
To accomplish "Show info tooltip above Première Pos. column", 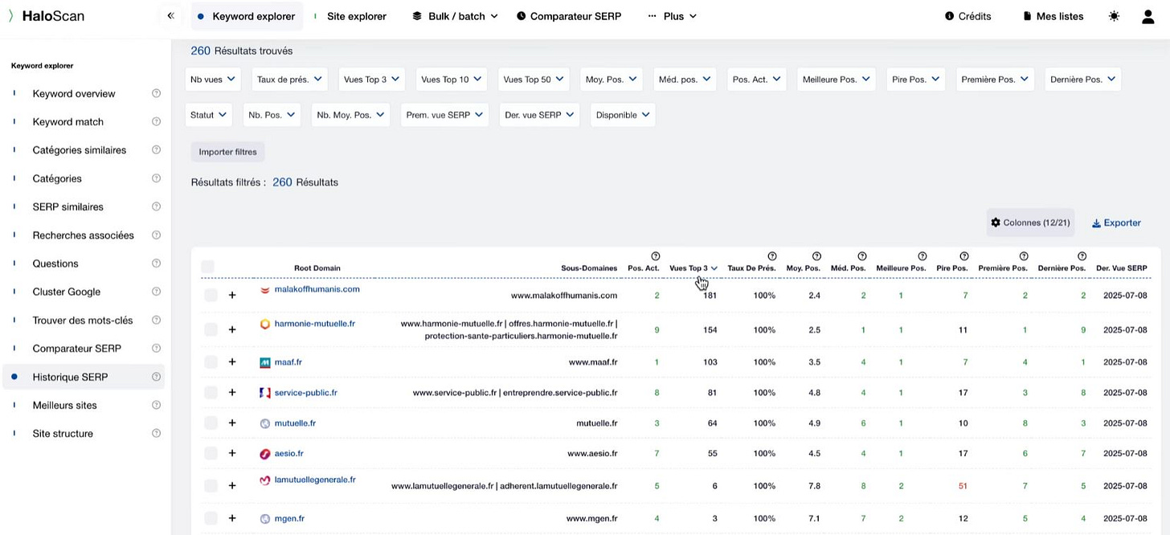I will click(1024, 256).
